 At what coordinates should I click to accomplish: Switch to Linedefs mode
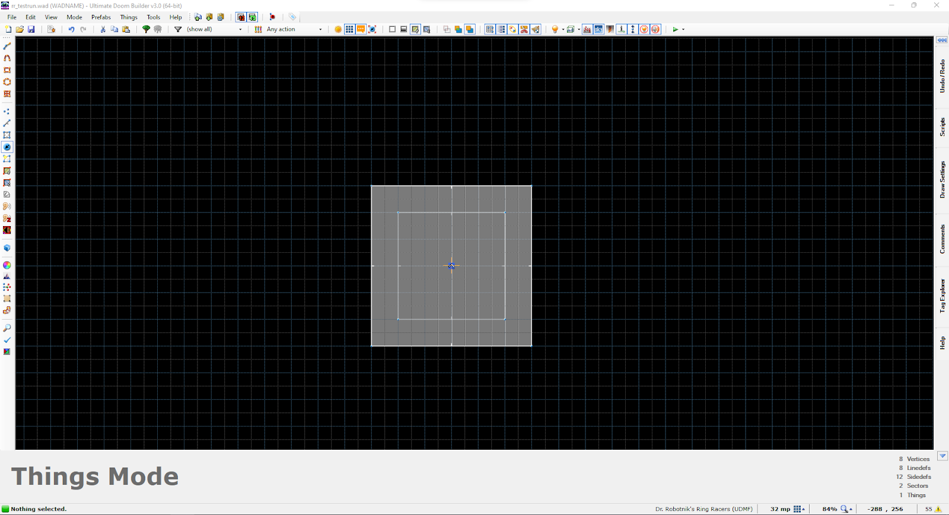[7, 123]
